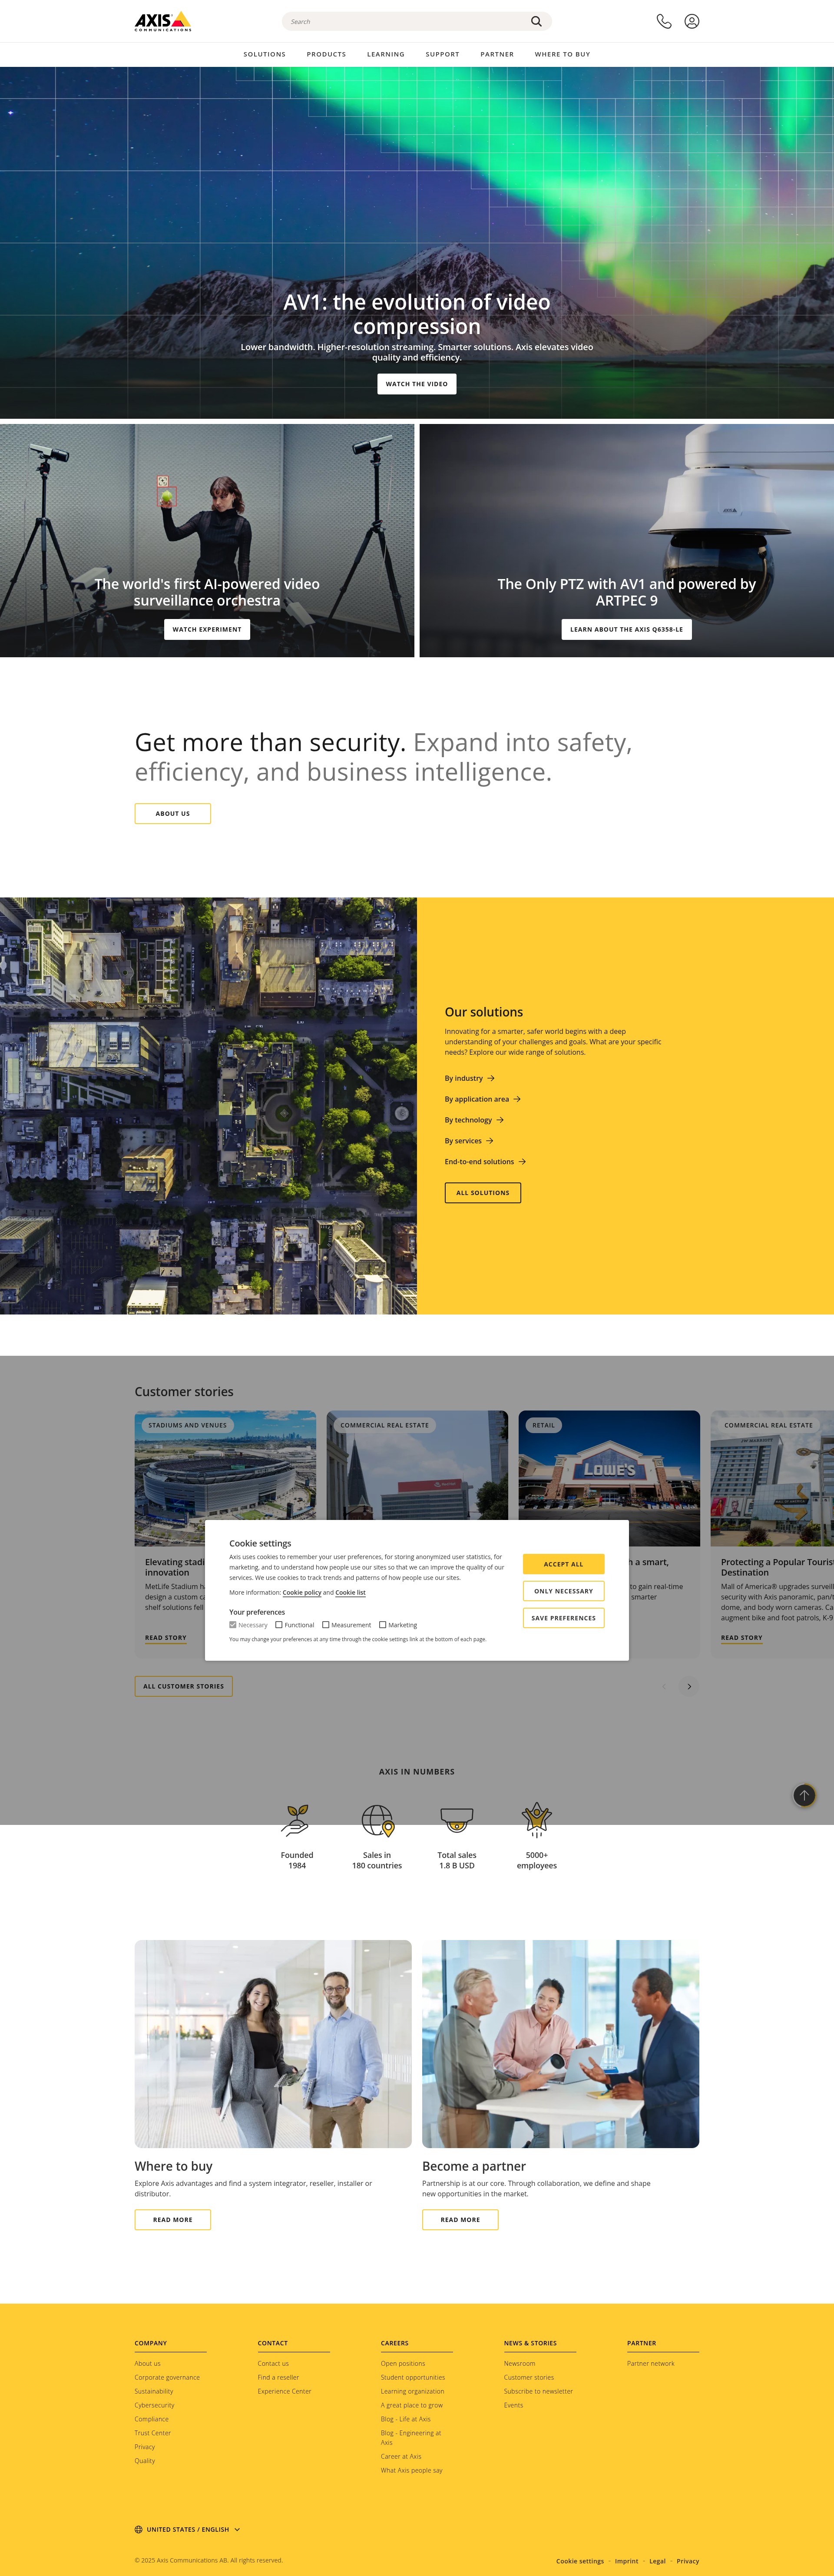Click the arrow next to By application area

[x=517, y=1099]
